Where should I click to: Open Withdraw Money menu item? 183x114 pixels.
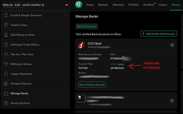[x=35, y=64]
